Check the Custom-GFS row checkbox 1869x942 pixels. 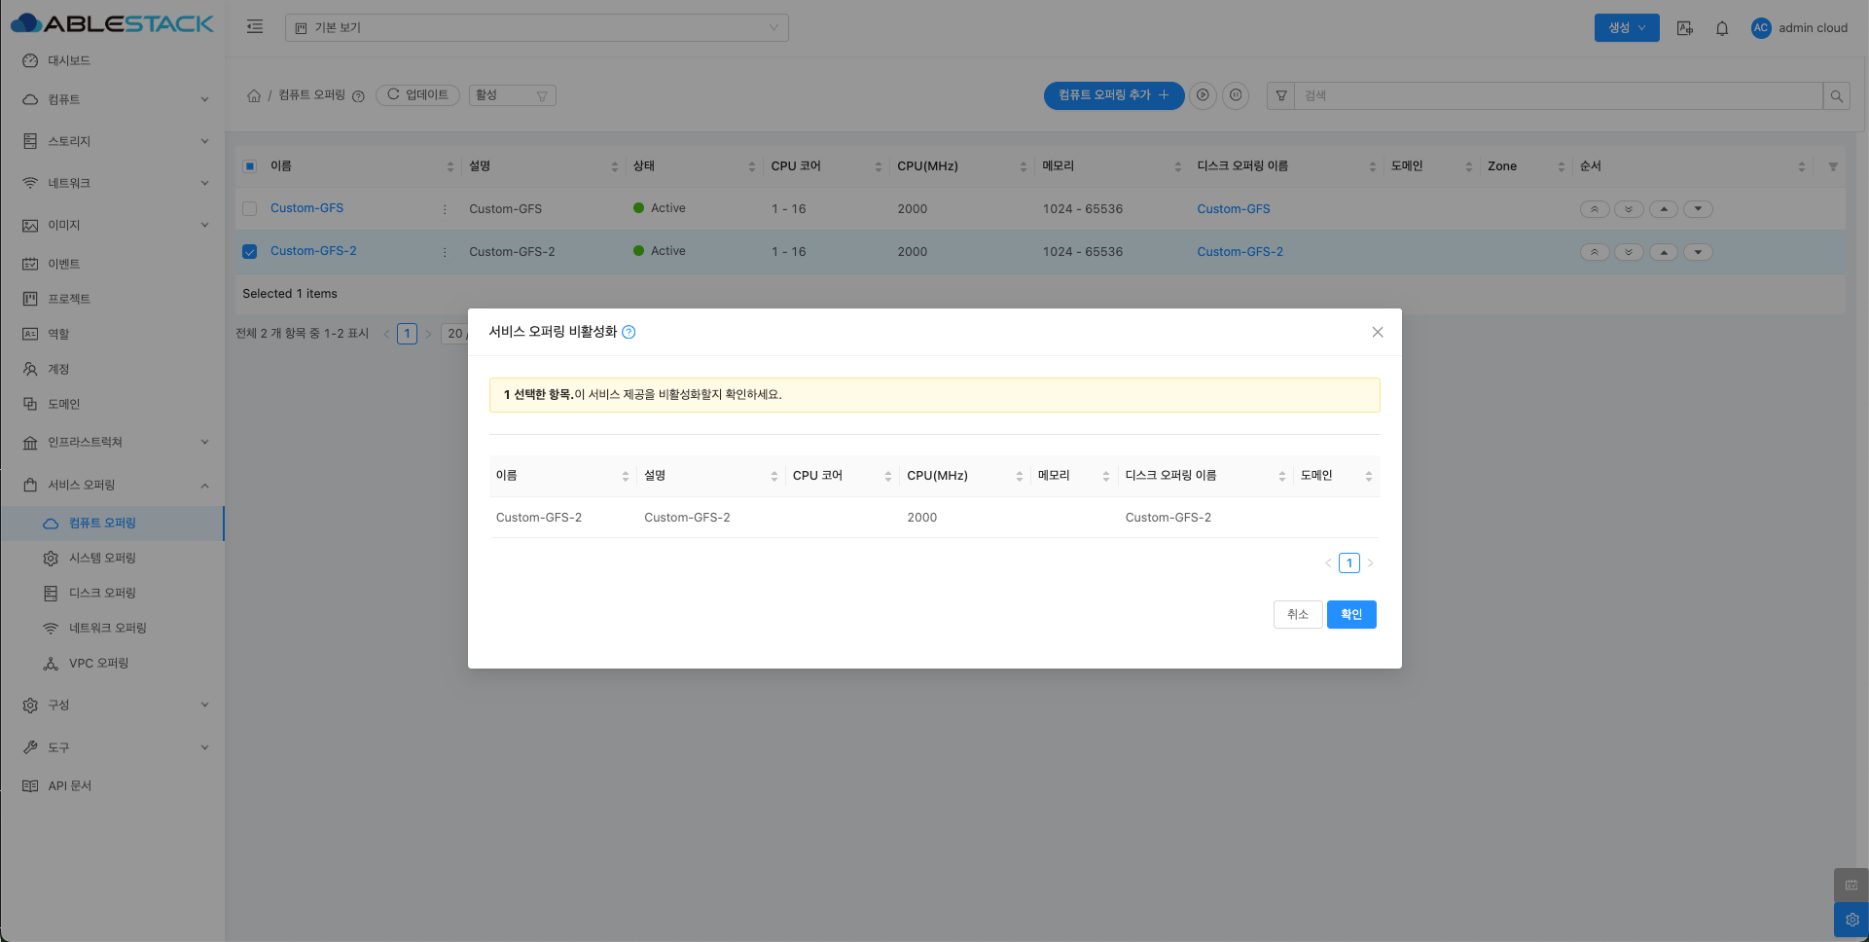250,209
